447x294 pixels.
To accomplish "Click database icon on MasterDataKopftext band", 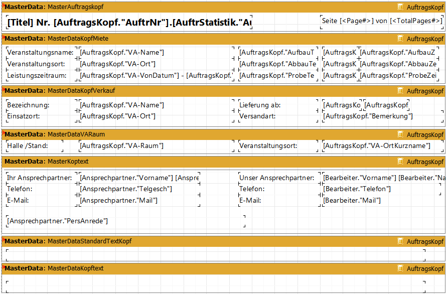I will (400, 268).
